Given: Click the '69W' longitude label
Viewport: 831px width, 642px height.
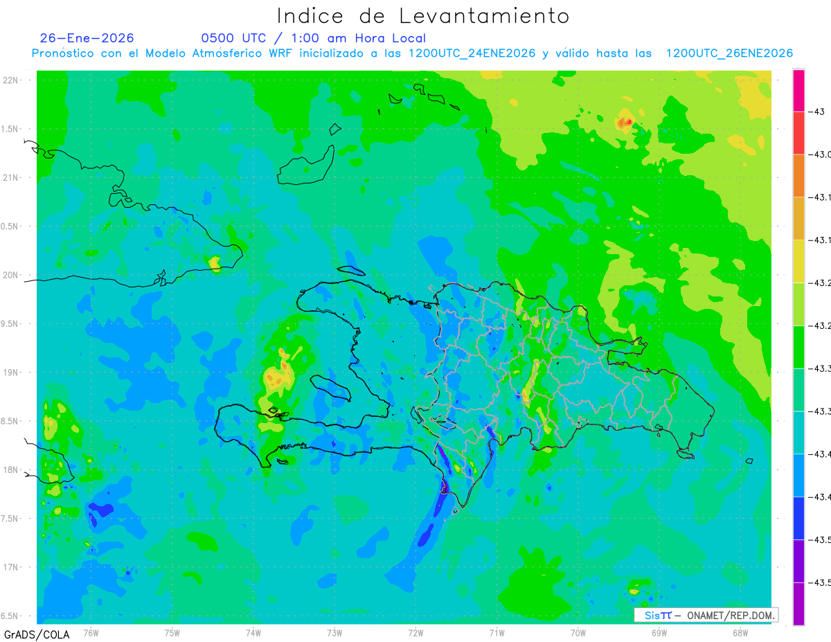Looking at the screenshot, I should click(659, 632).
